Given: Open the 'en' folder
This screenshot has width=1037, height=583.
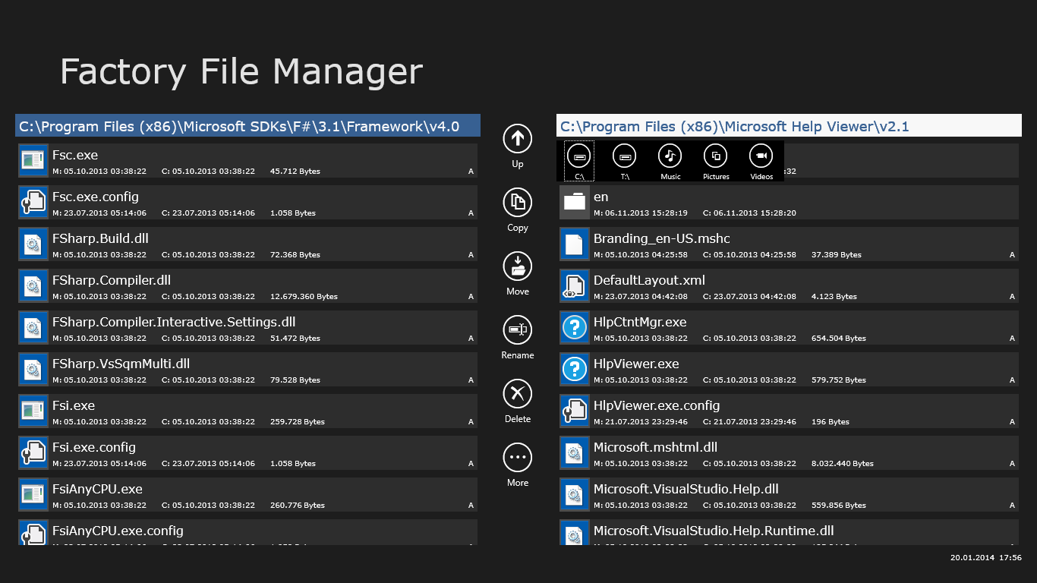Looking at the screenshot, I should 789,203.
